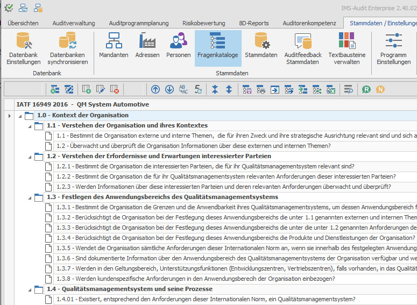Switch to the Übersichten tab

click(23, 23)
